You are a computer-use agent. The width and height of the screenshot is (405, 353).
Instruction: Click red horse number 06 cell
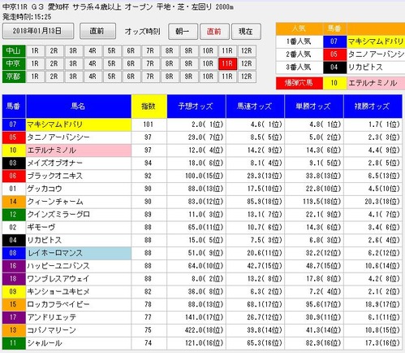point(14,176)
